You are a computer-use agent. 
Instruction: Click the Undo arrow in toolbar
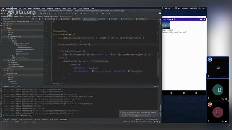pyautogui.click(x=100, y=13)
